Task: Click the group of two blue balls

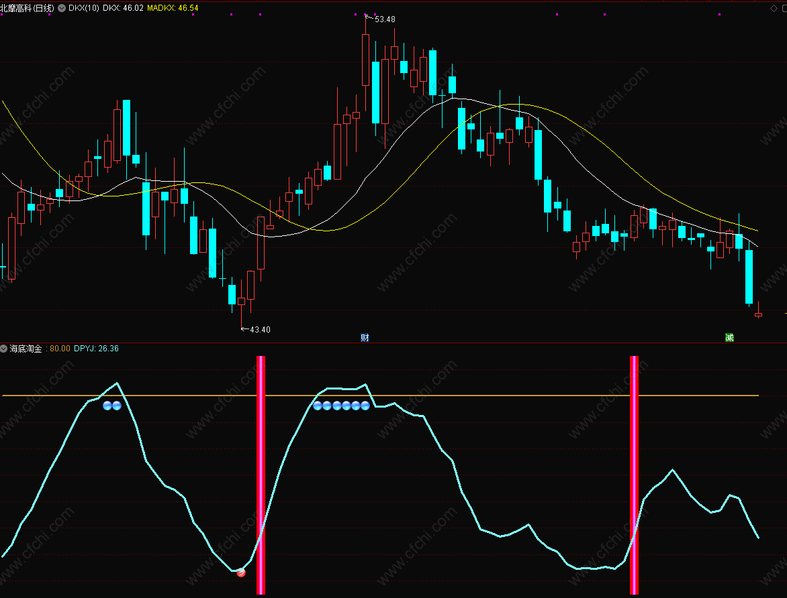Action: pyautogui.click(x=112, y=406)
